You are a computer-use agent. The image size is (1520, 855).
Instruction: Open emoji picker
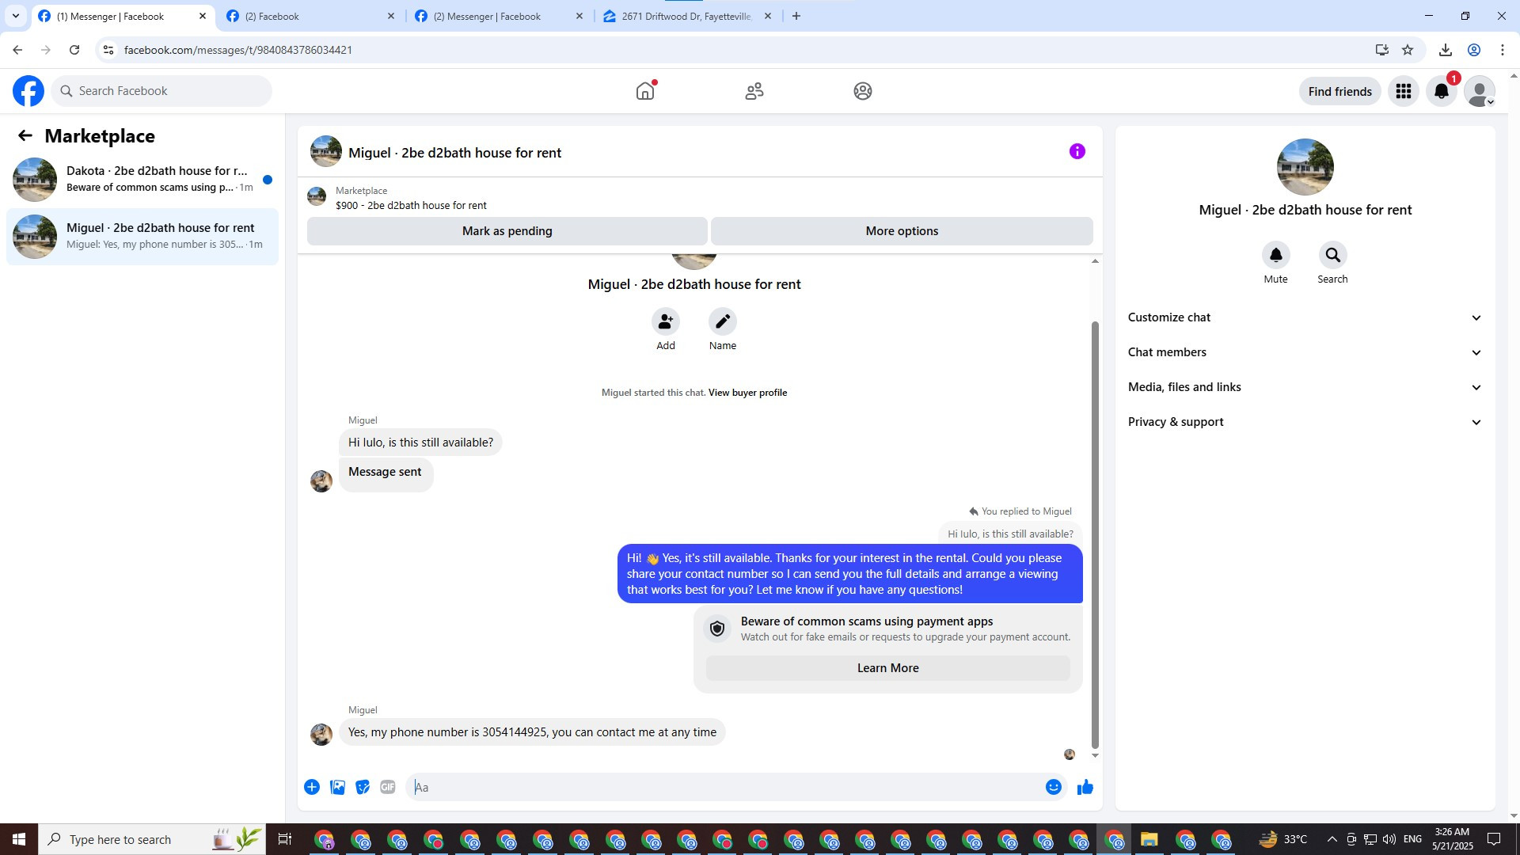tap(1054, 787)
